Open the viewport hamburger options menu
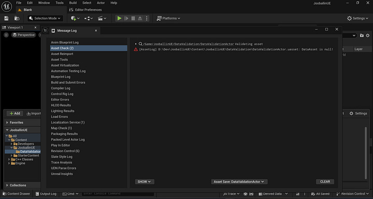 click(6, 35)
